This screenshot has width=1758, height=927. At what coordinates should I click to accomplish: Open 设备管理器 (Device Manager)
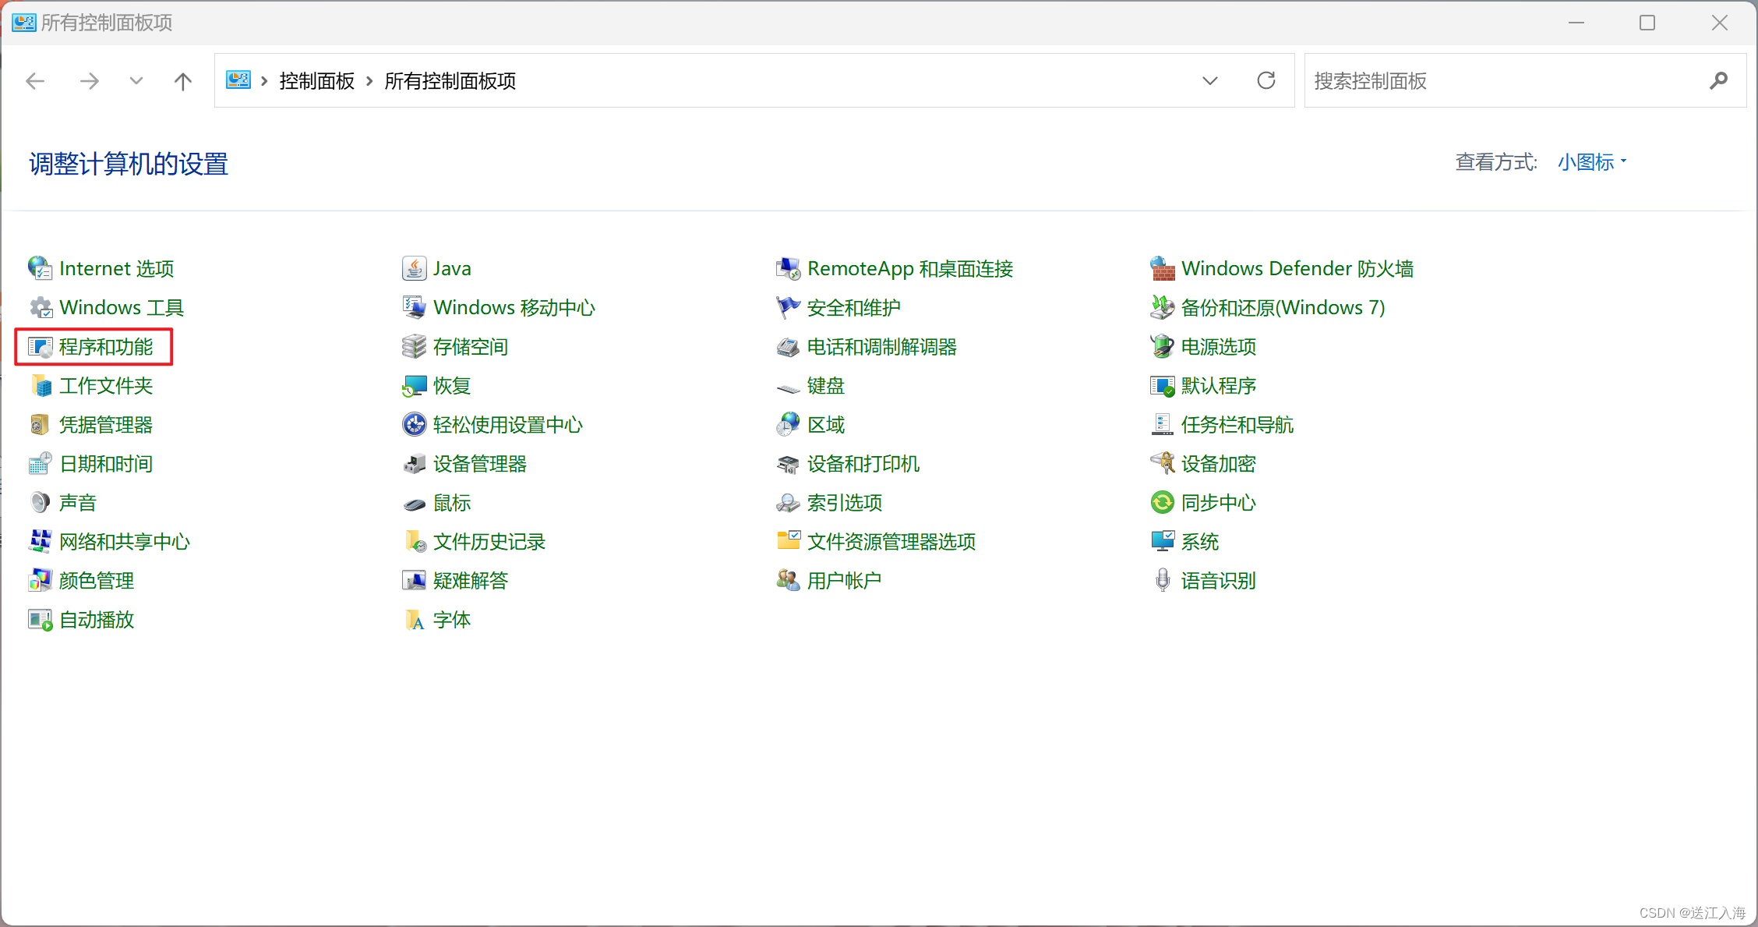click(x=479, y=464)
